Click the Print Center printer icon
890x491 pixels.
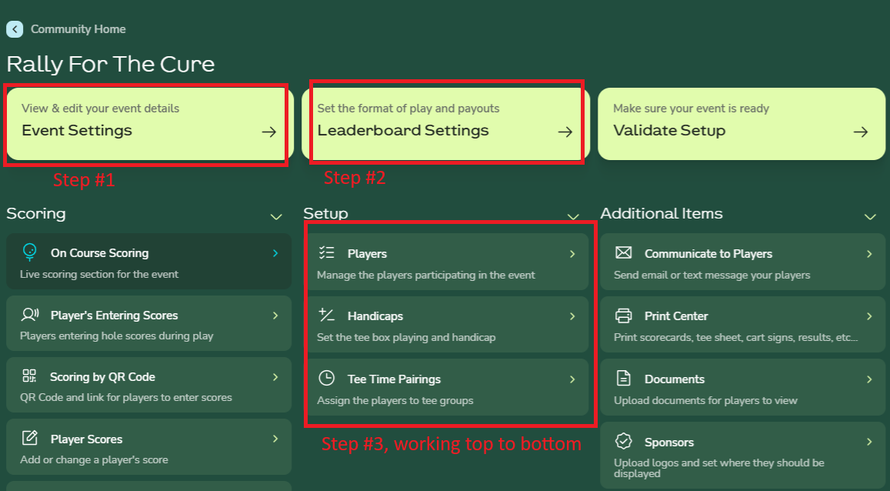[623, 315]
